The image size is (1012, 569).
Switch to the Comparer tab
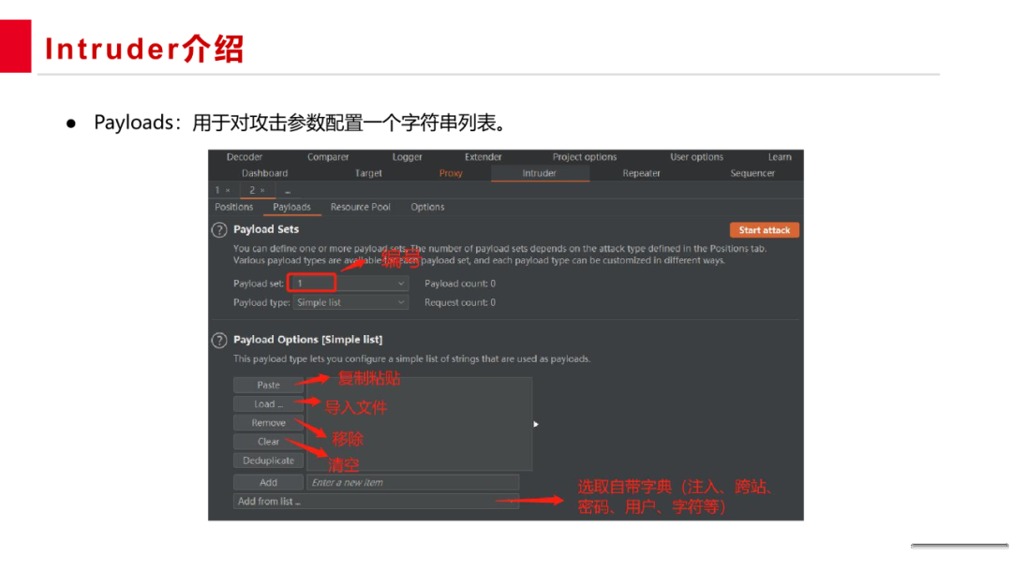pos(328,156)
